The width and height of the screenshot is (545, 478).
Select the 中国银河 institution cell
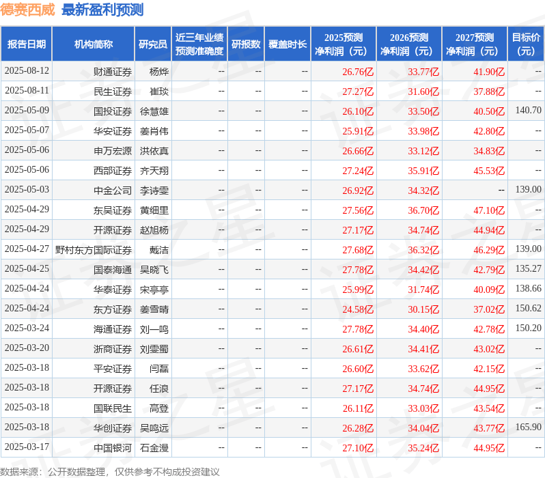tap(113, 448)
